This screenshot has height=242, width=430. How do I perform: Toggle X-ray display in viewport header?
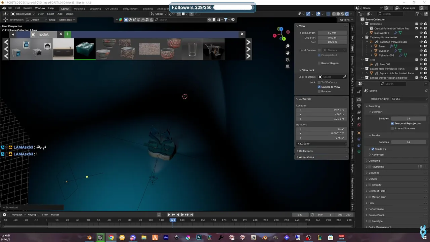(x=328, y=14)
